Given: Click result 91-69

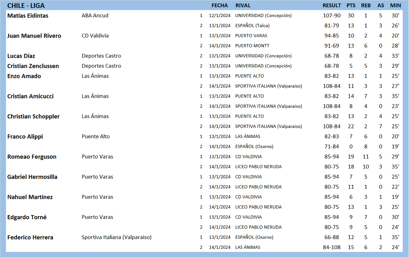Looking at the screenshot, I should click(332, 46).
